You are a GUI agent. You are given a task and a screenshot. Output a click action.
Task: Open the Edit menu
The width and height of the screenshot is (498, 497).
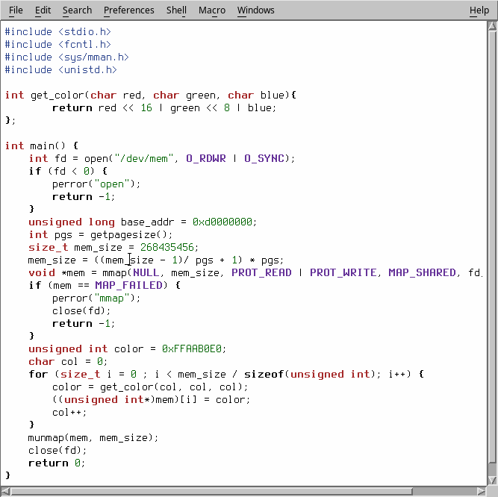[43, 10]
